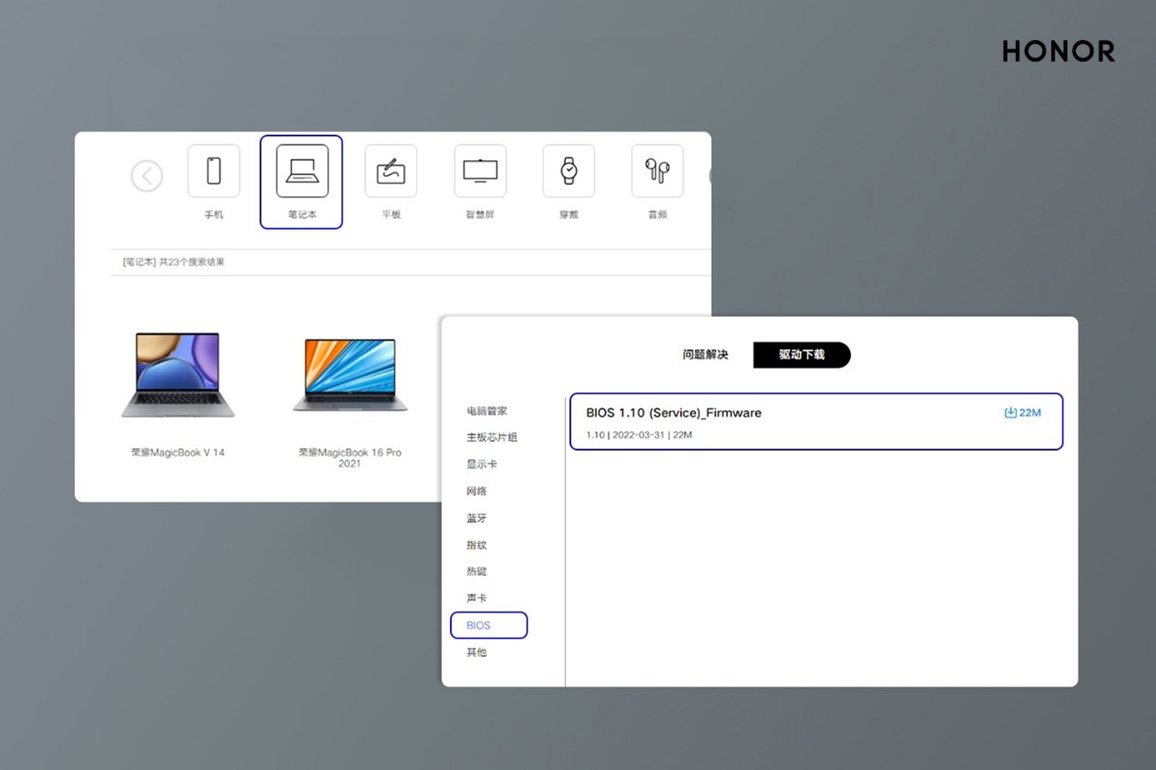Viewport: 1156px width, 770px height.
Task: Select 热键 in the driver sidebar
Action: [476, 571]
